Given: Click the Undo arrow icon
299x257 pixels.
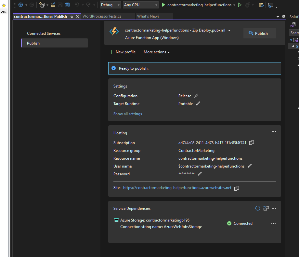Looking at the screenshot, I should pos(77,5).
